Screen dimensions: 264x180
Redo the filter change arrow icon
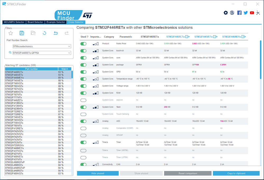point(67,33)
